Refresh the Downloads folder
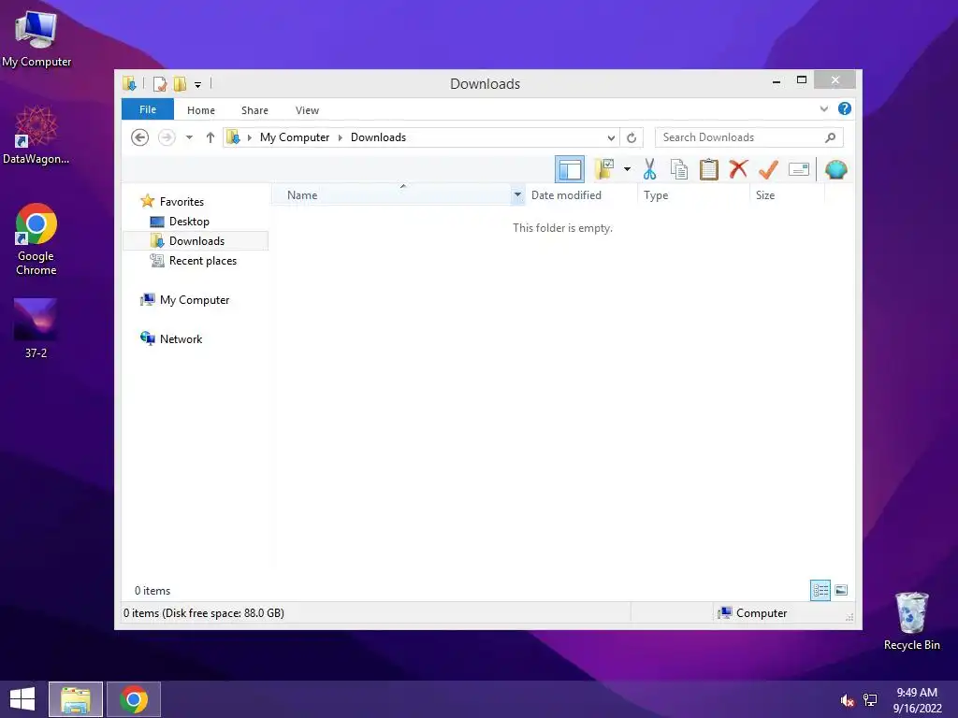Screen dimensions: 958x718 [x=631, y=137]
